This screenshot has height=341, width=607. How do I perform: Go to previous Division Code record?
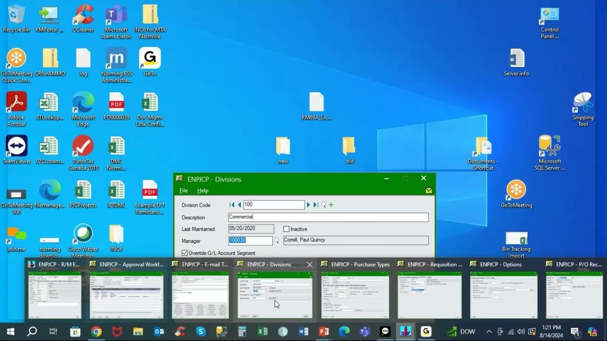pyautogui.click(x=239, y=205)
